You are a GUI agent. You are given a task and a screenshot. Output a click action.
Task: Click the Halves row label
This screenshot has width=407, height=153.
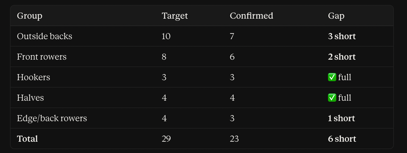(30, 98)
